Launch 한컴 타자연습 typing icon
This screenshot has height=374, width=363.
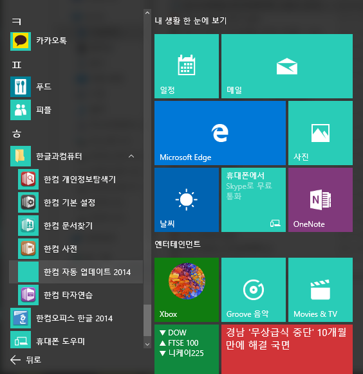(x=28, y=295)
